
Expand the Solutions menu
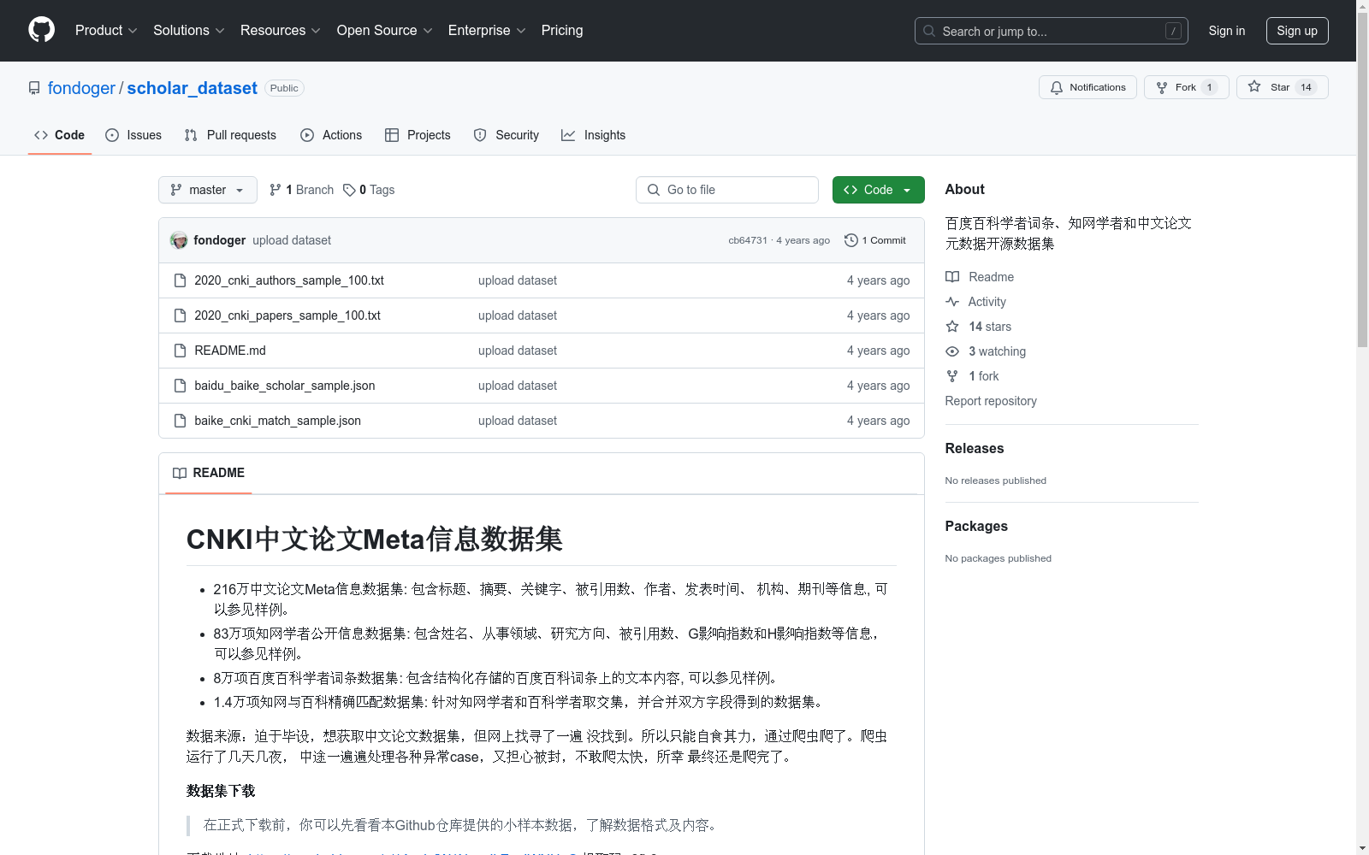point(189,30)
